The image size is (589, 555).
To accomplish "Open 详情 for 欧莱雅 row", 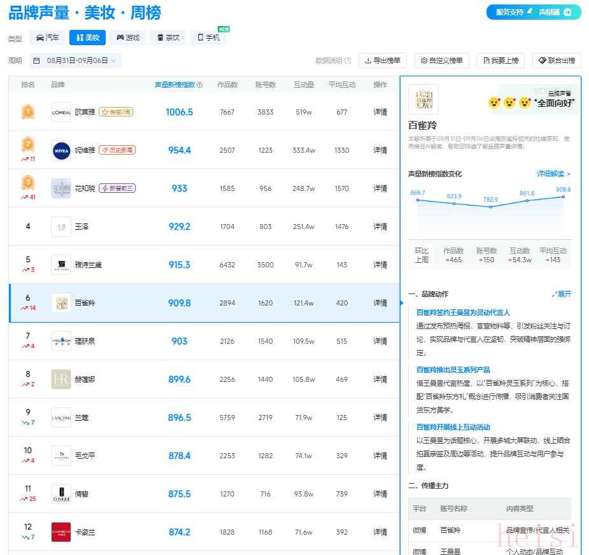I will tap(380, 112).
